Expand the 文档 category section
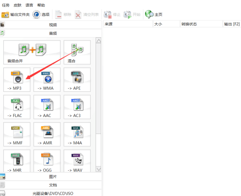This screenshot has width=241, height=196. coord(51,185)
